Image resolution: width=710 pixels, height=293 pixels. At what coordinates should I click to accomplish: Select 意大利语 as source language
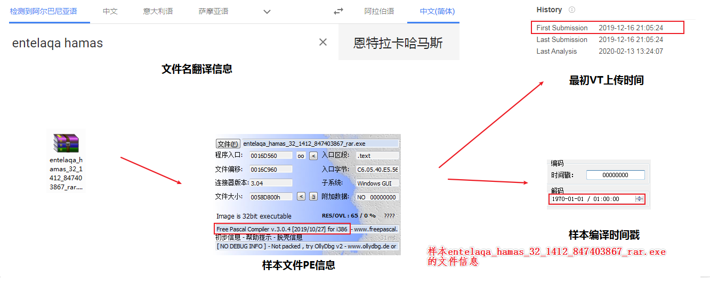158,11
